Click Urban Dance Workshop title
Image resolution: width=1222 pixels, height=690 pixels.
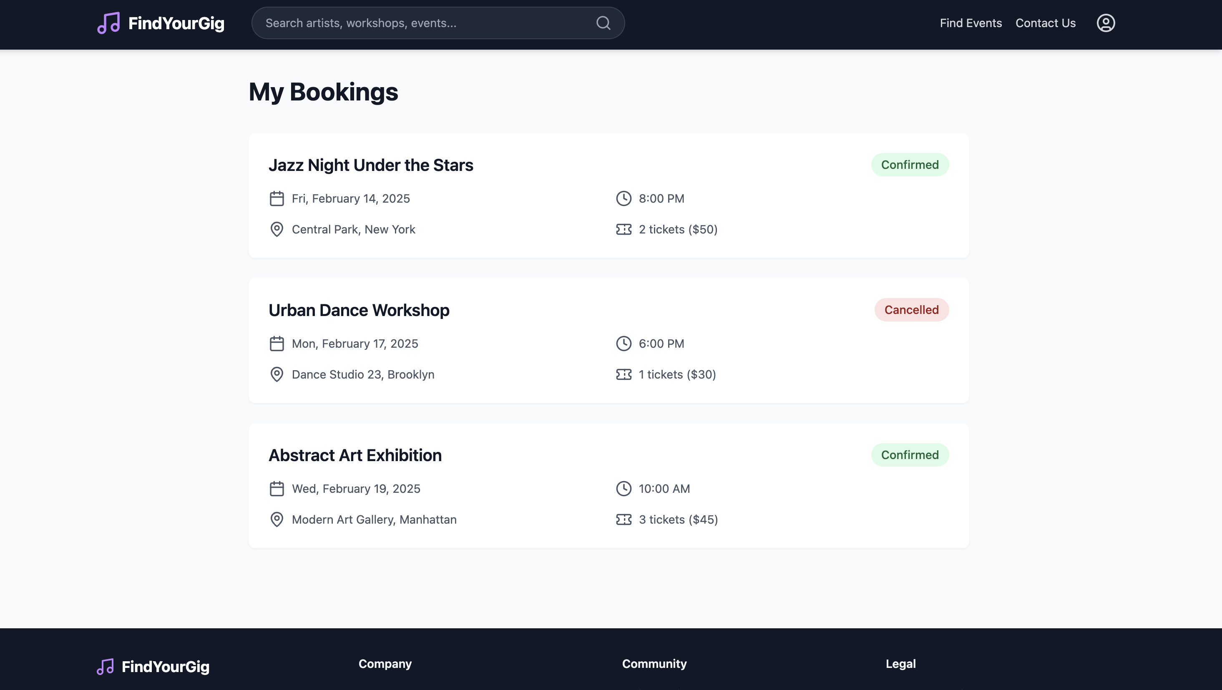359,311
